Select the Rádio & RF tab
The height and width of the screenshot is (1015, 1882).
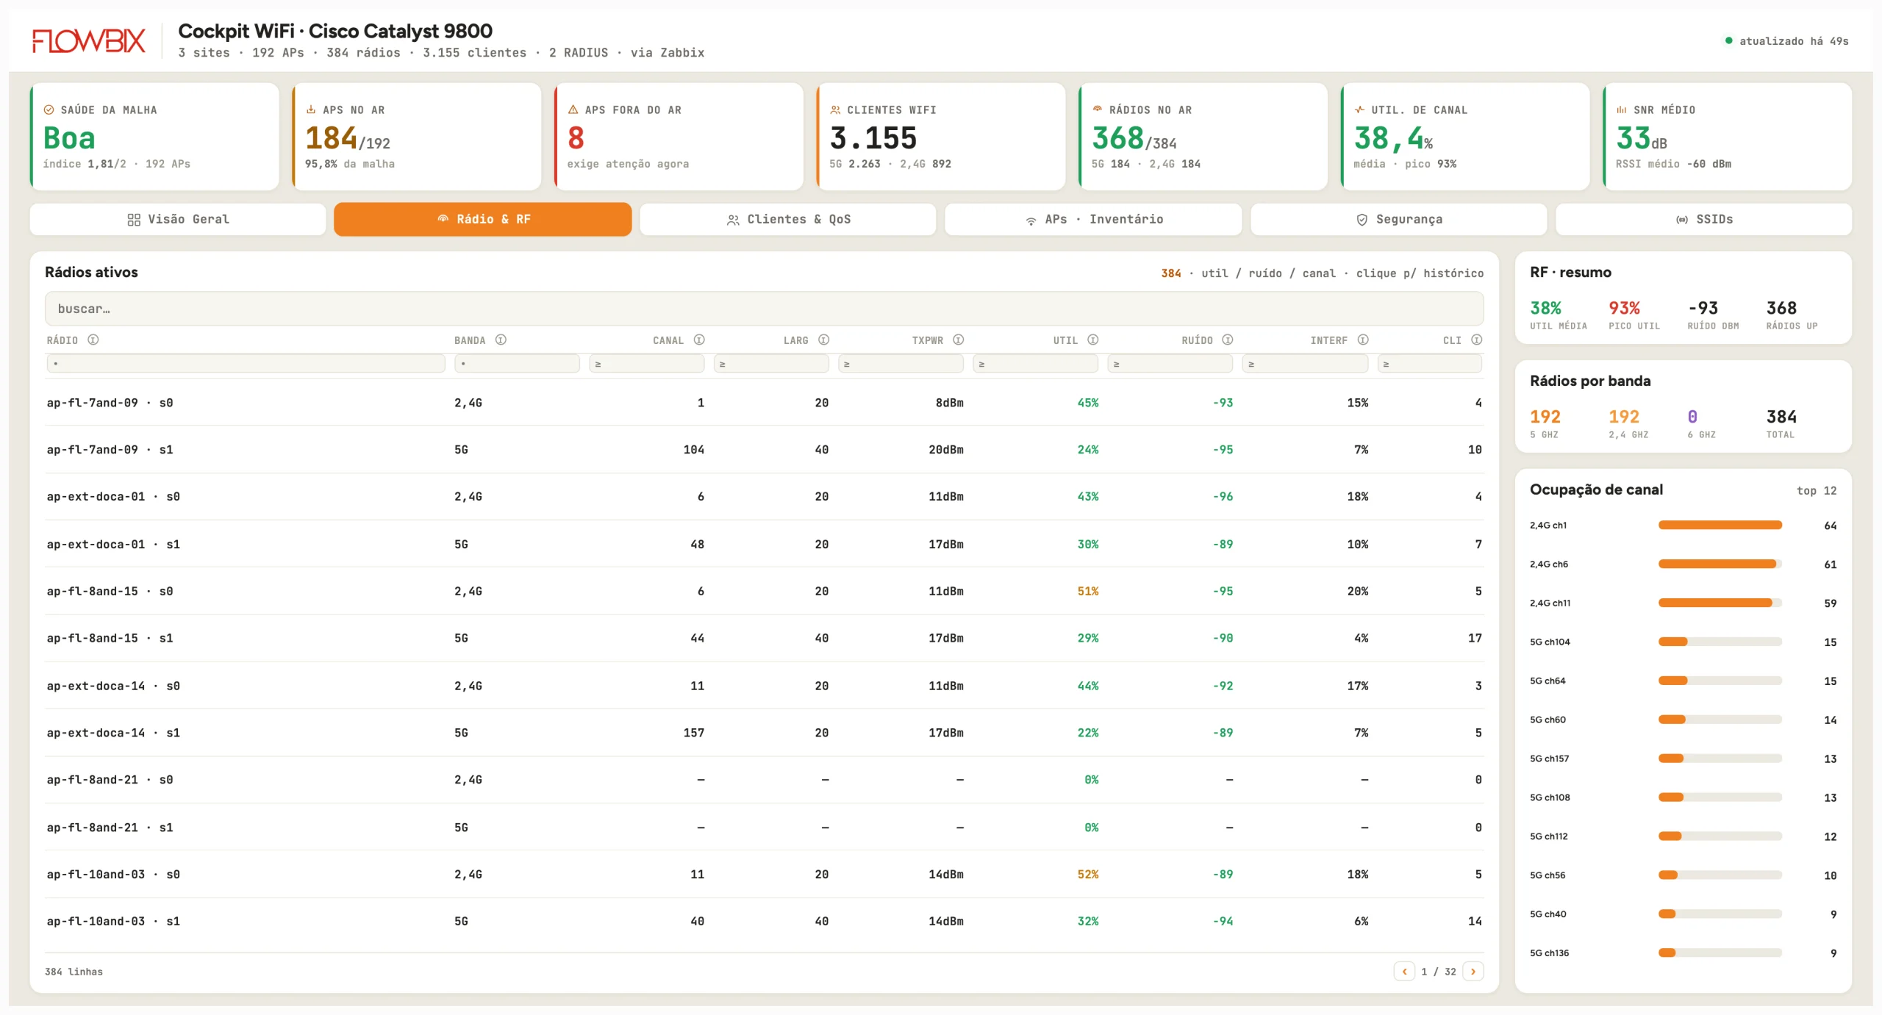(x=483, y=219)
